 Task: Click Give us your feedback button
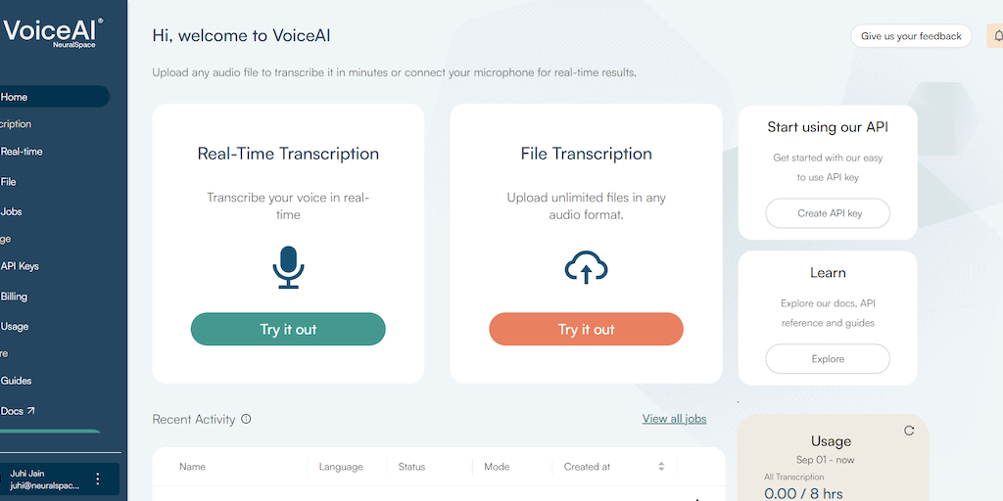911,36
